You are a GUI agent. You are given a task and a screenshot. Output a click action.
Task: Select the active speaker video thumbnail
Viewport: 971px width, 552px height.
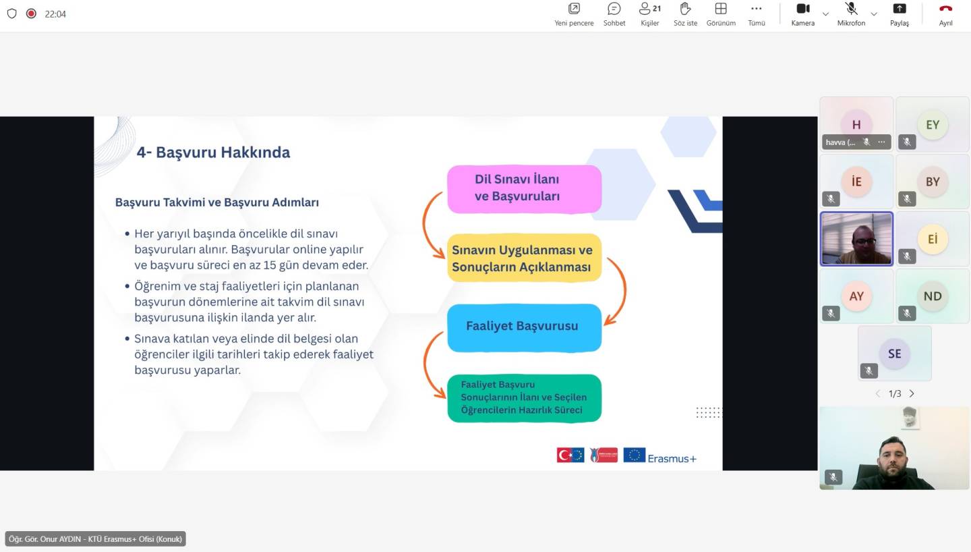pyautogui.click(x=856, y=239)
